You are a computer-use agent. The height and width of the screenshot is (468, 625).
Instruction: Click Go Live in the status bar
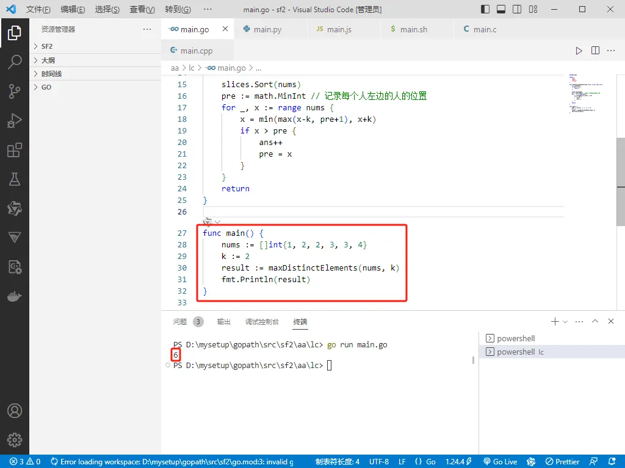[x=500, y=462]
